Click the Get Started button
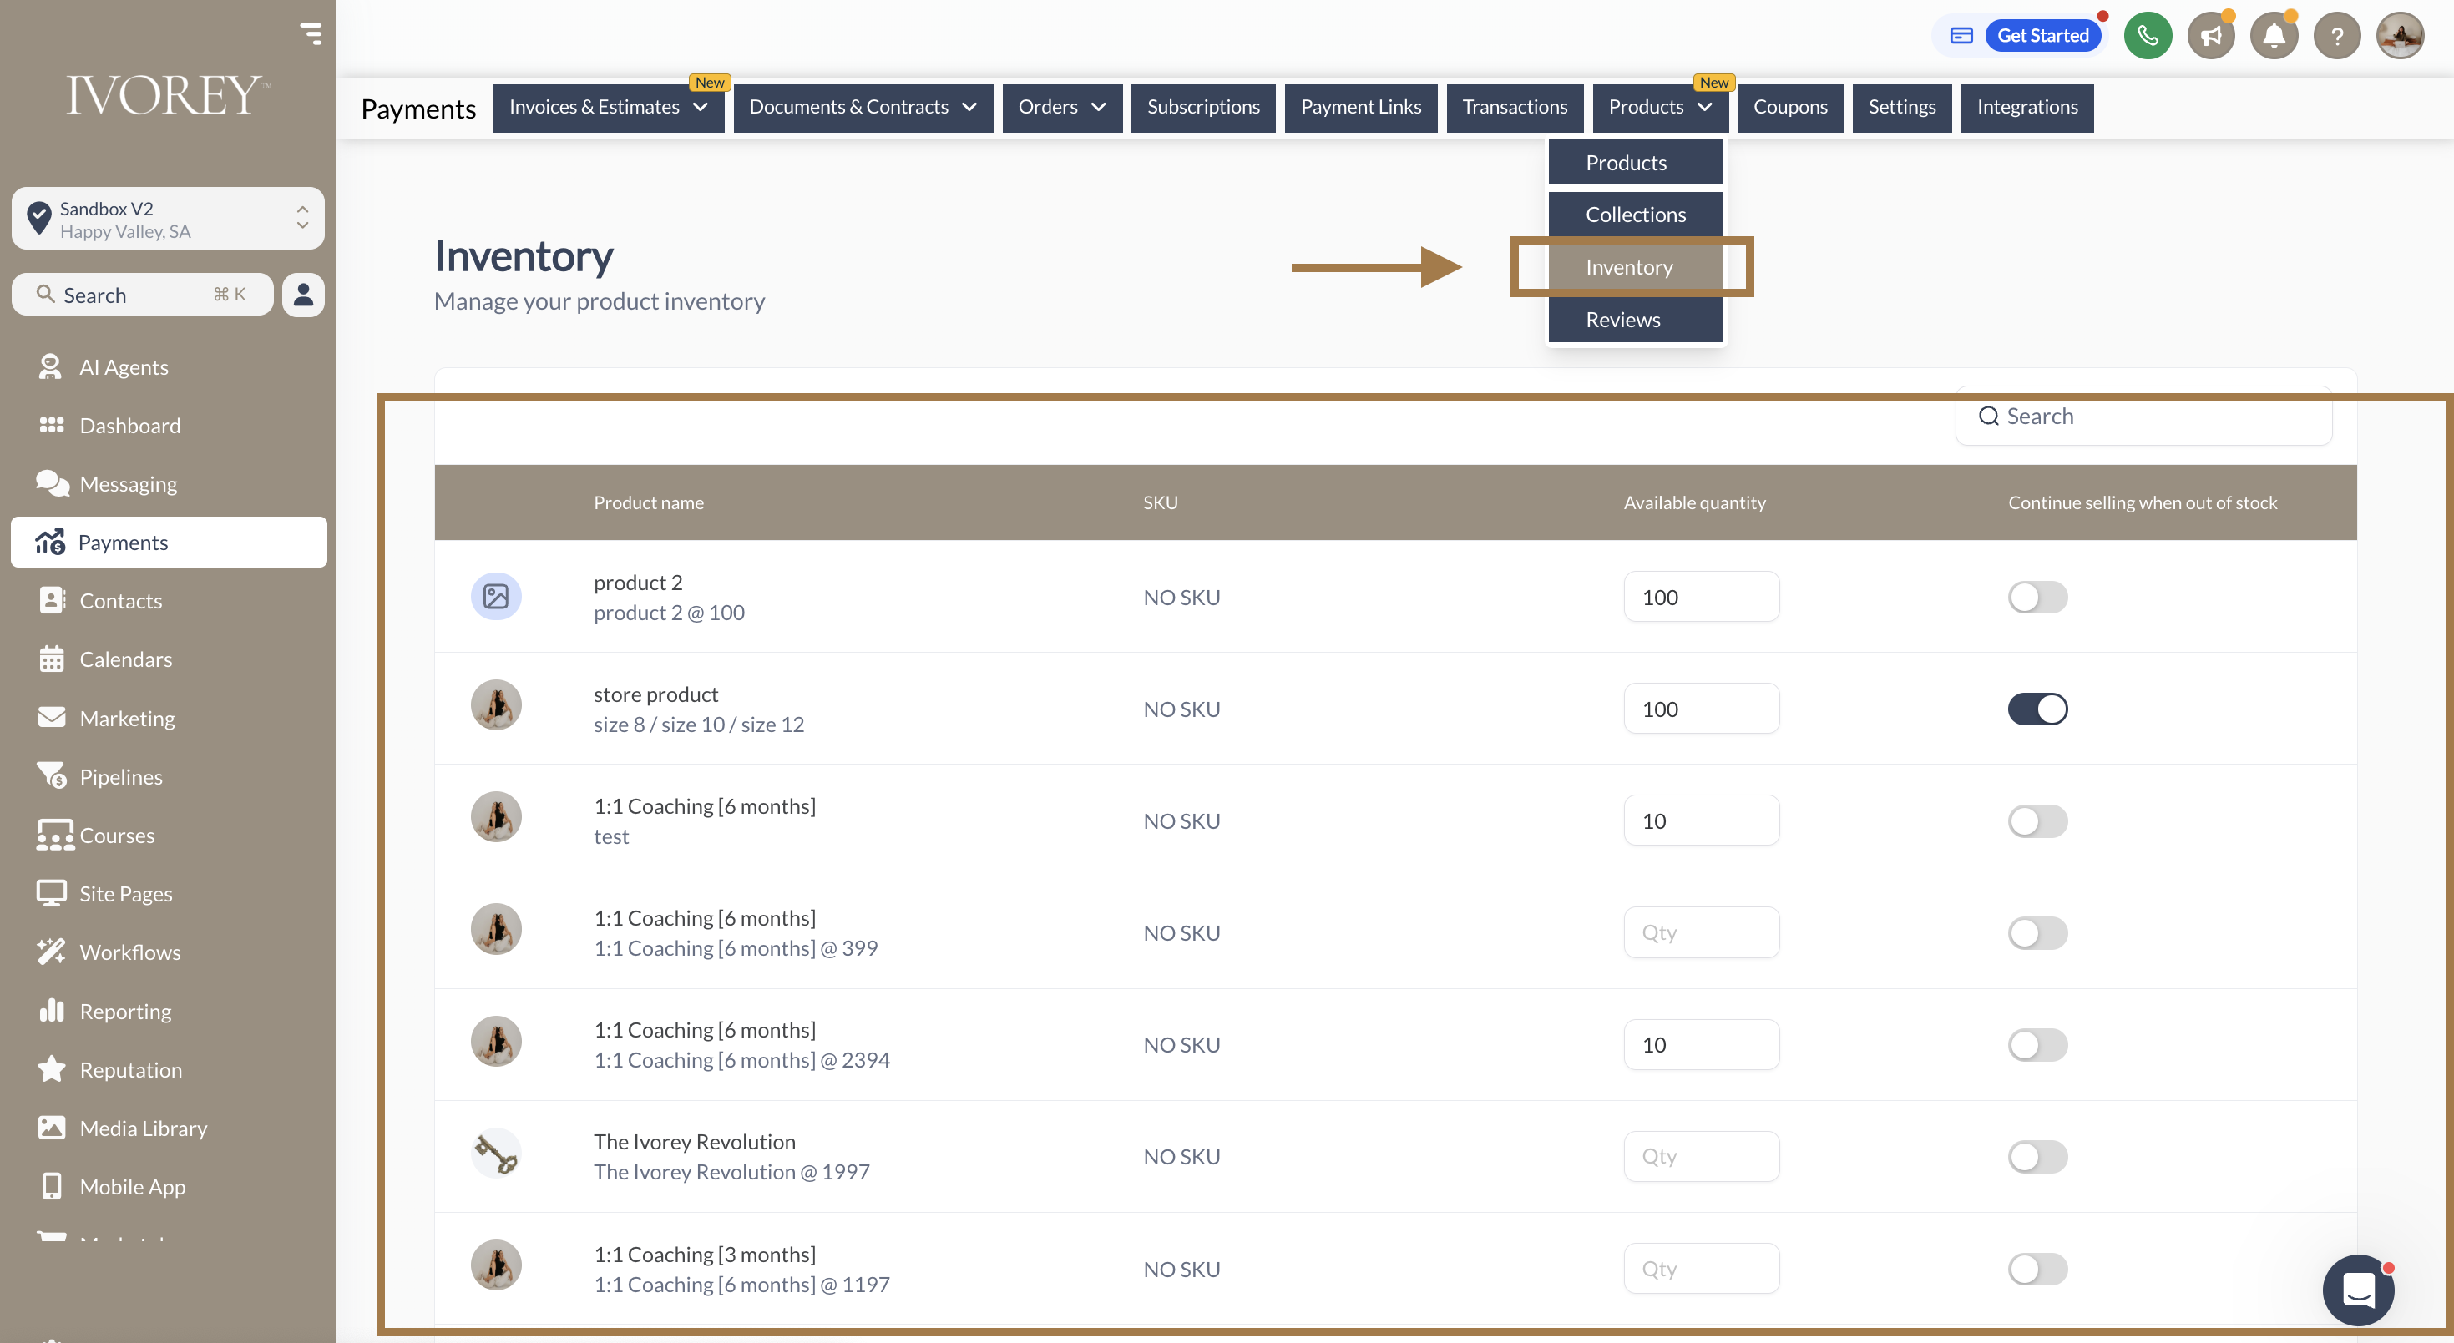The image size is (2454, 1343). (x=2042, y=36)
